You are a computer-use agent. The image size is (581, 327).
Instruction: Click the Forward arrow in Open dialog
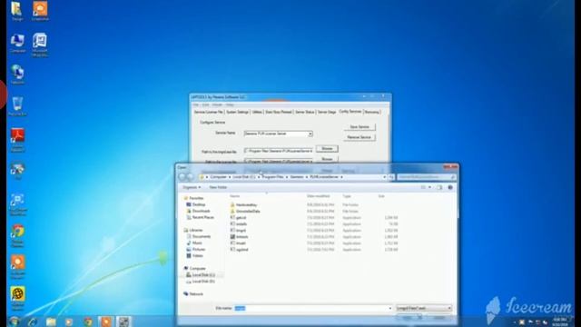point(190,177)
